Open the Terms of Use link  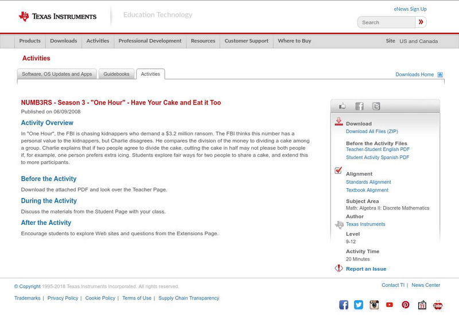[x=137, y=298]
